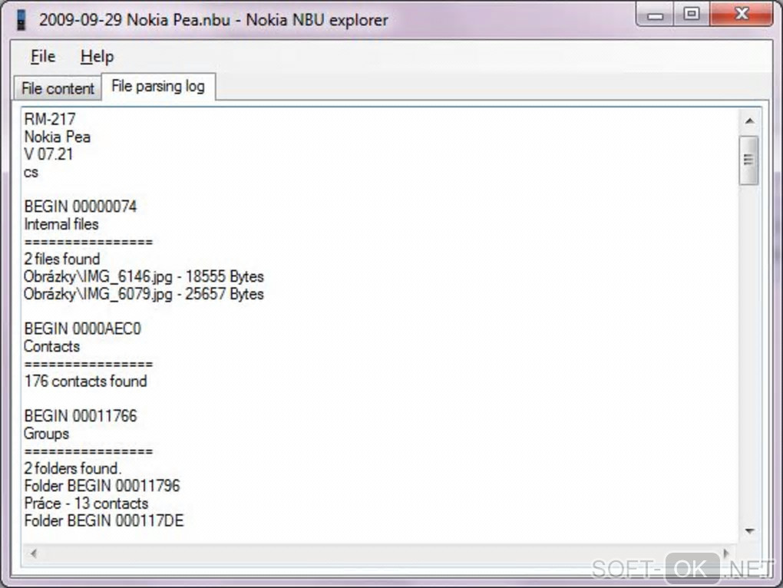The height and width of the screenshot is (588, 783).
Task: Click the Nokia phone icon in title bar
Action: pos(21,20)
